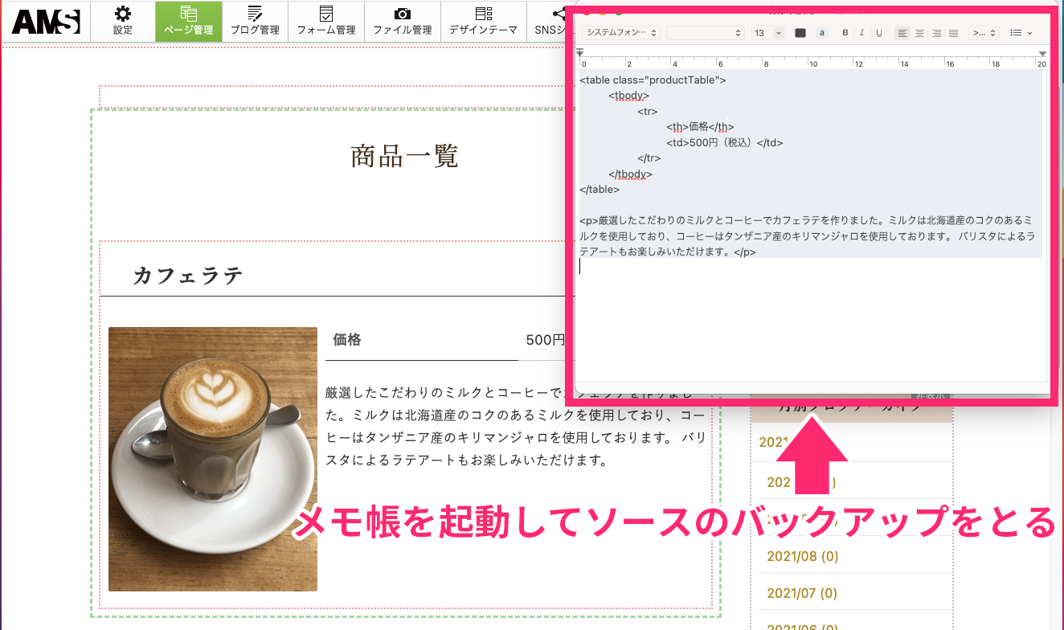Toggle italic formatting in TextEdit
The height and width of the screenshot is (630, 1064).
(x=861, y=33)
